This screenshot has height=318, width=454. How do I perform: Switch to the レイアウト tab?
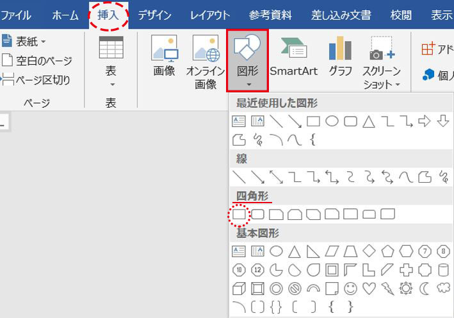210,15
